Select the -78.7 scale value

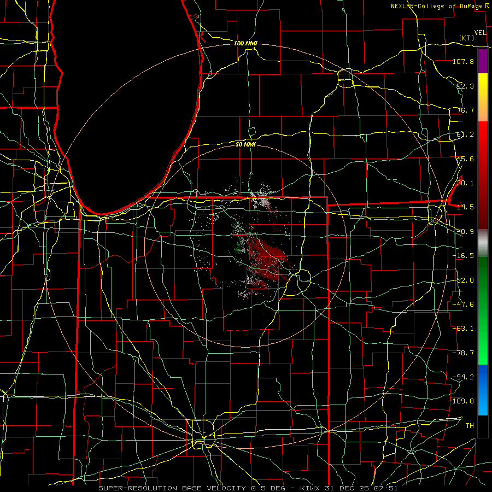(x=463, y=353)
